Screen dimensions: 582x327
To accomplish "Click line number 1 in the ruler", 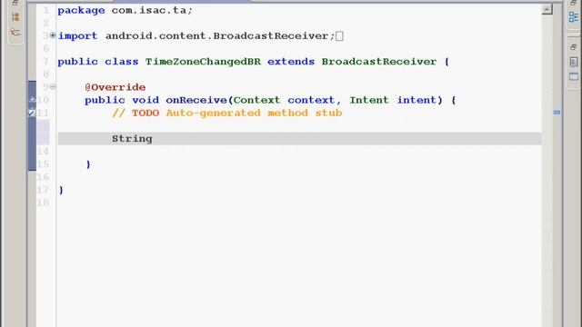I will pyautogui.click(x=46, y=10).
